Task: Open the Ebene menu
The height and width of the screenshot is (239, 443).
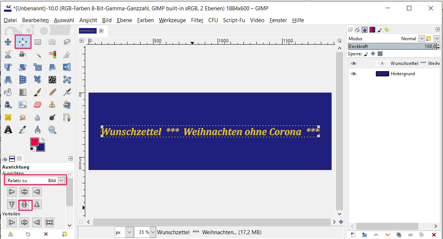Action: click(124, 20)
